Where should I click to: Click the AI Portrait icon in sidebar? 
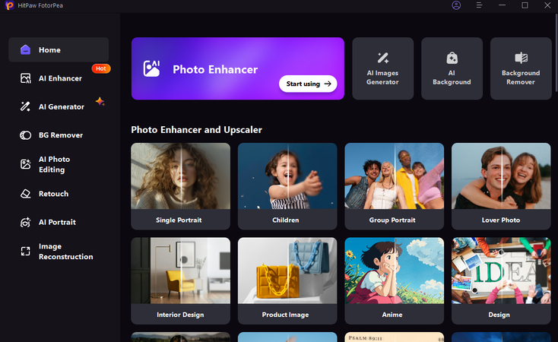pos(26,223)
